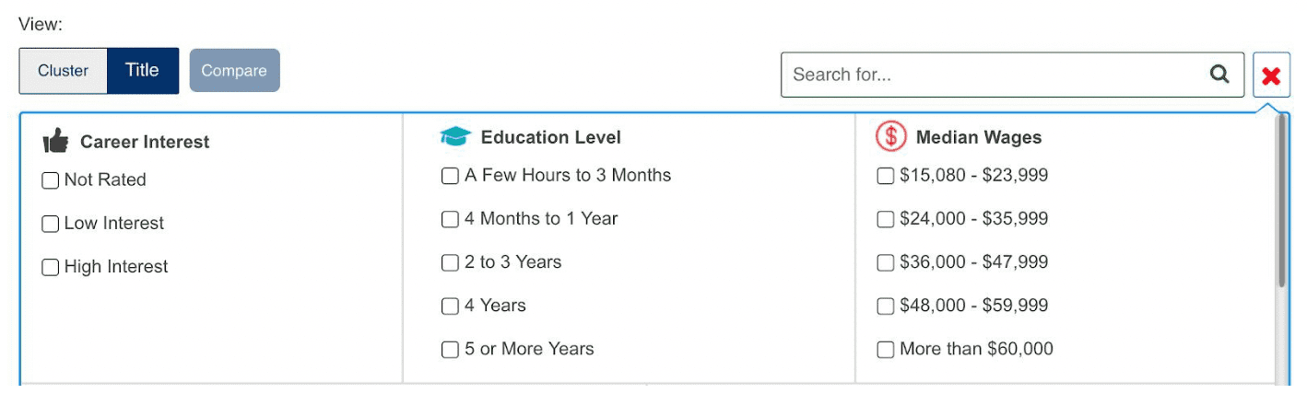
Task: Click the filter panel vertical scrollbar
Action: coord(1280,202)
